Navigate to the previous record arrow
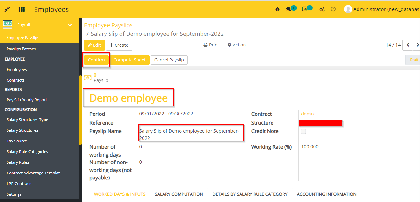The width and height of the screenshot is (420, 202). pyautogui.click(x=408, y=45)
